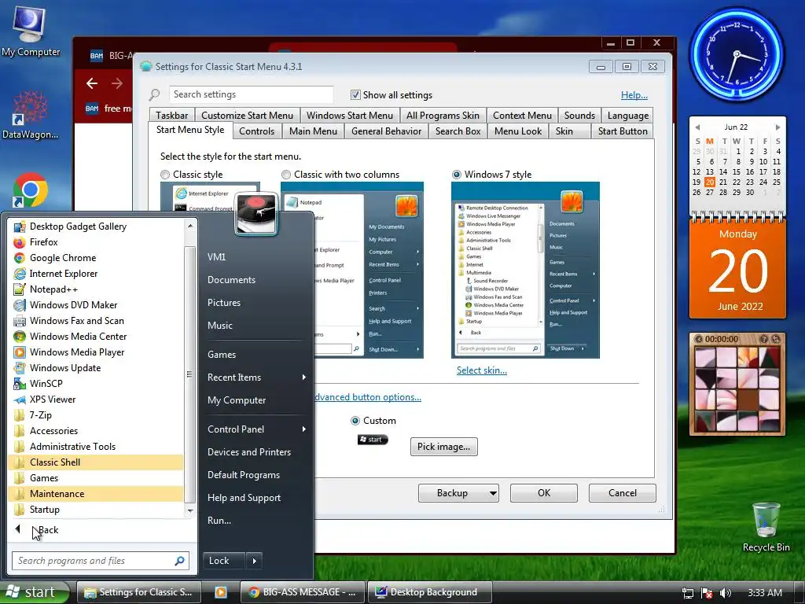805x604 pixels.
Task: Open the Select skin... link
Action: [x=482, y=370]
